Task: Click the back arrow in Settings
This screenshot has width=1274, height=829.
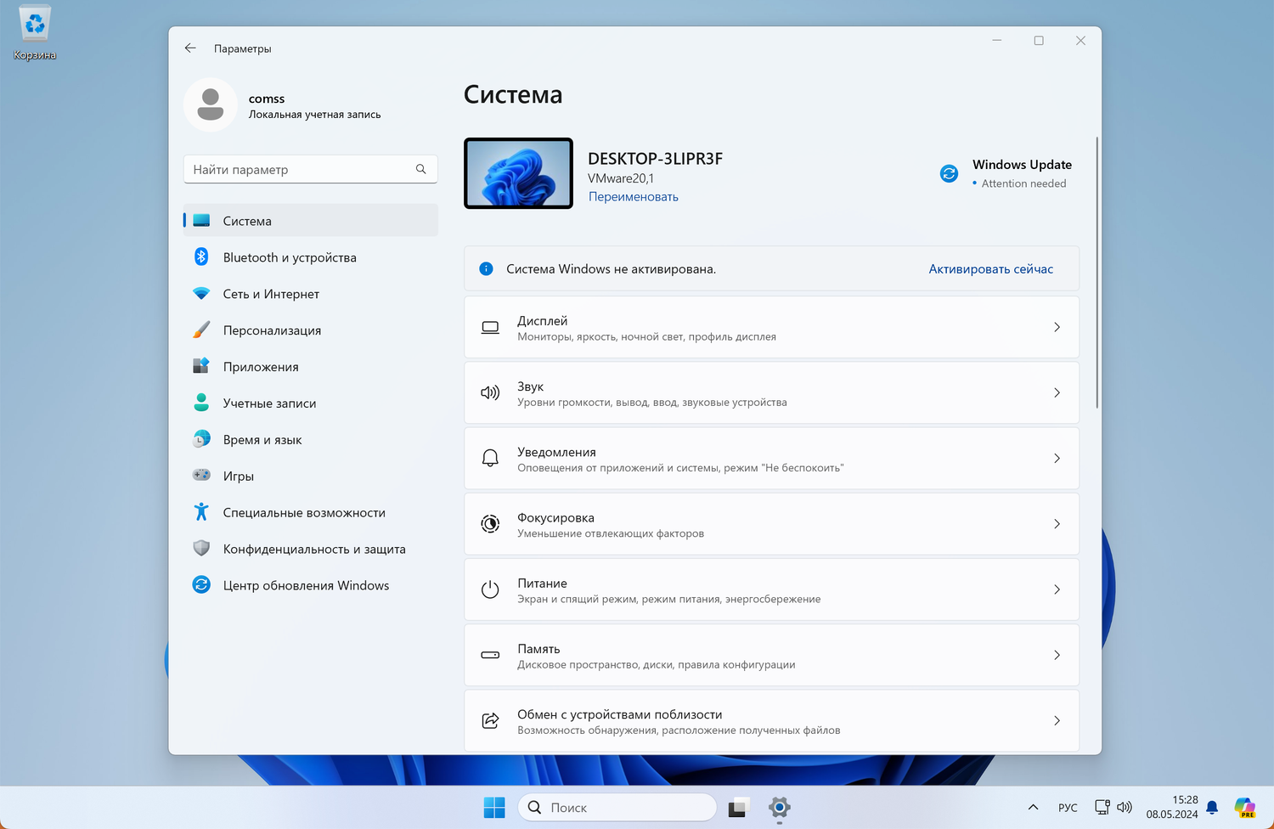Action: coord(190,48)
